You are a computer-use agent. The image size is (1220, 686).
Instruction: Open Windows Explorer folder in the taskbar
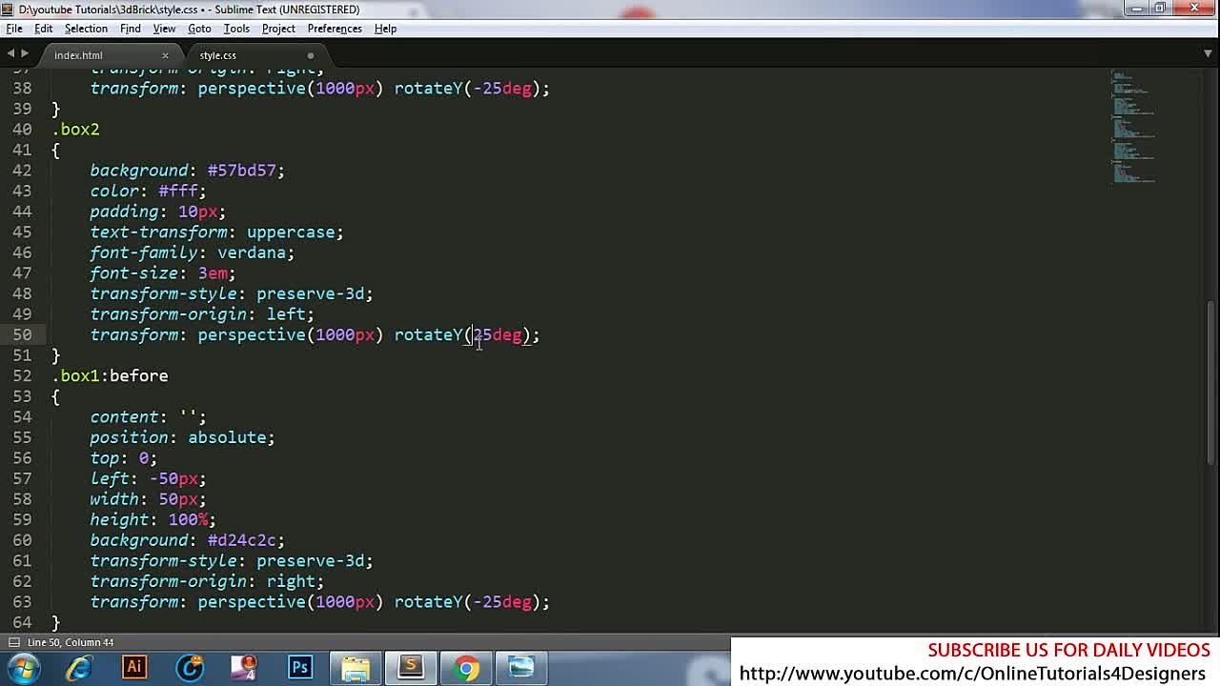point(356,667)
